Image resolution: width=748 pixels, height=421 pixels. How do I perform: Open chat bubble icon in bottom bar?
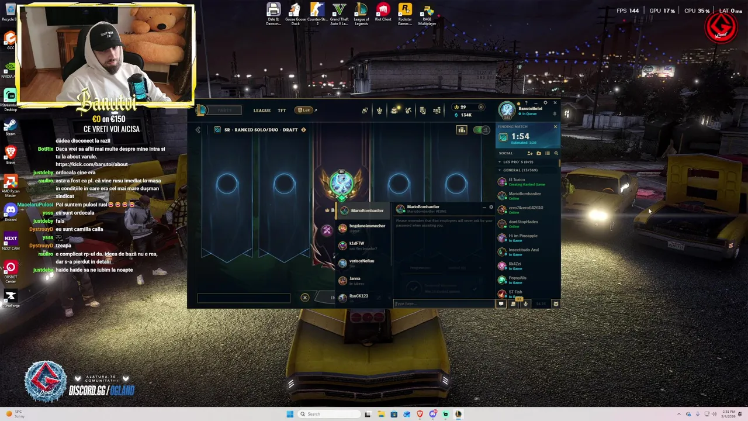pos(501,304)
